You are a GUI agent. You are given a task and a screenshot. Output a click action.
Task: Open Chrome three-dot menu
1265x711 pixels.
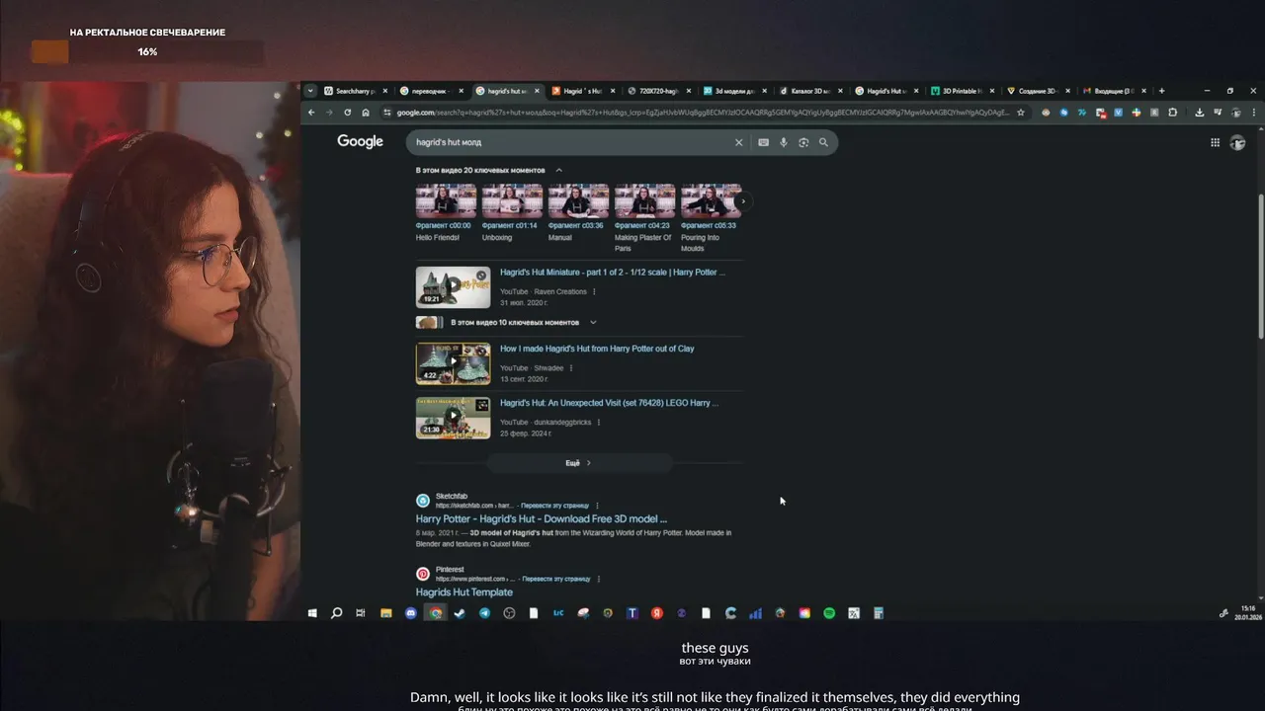[1254, 113]
